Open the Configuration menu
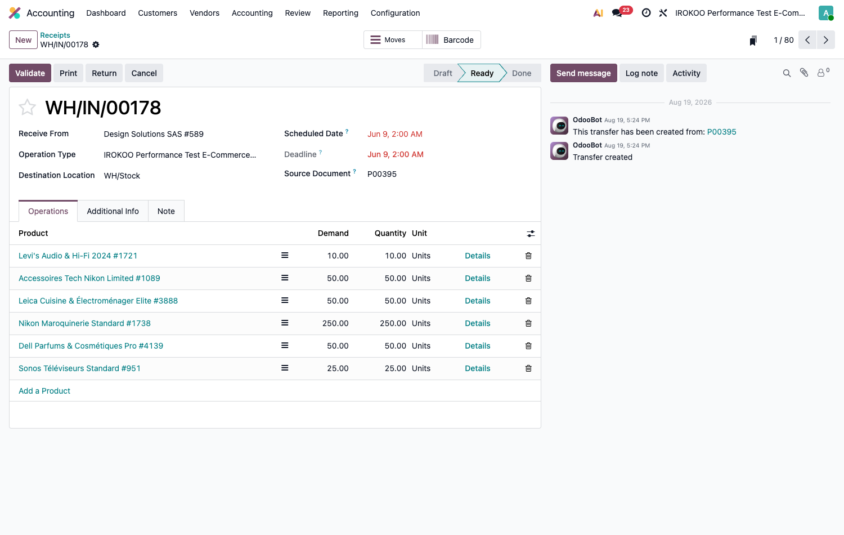Image resolution: width=844 pixels, height=535 pixels. (x=395, y=13)
